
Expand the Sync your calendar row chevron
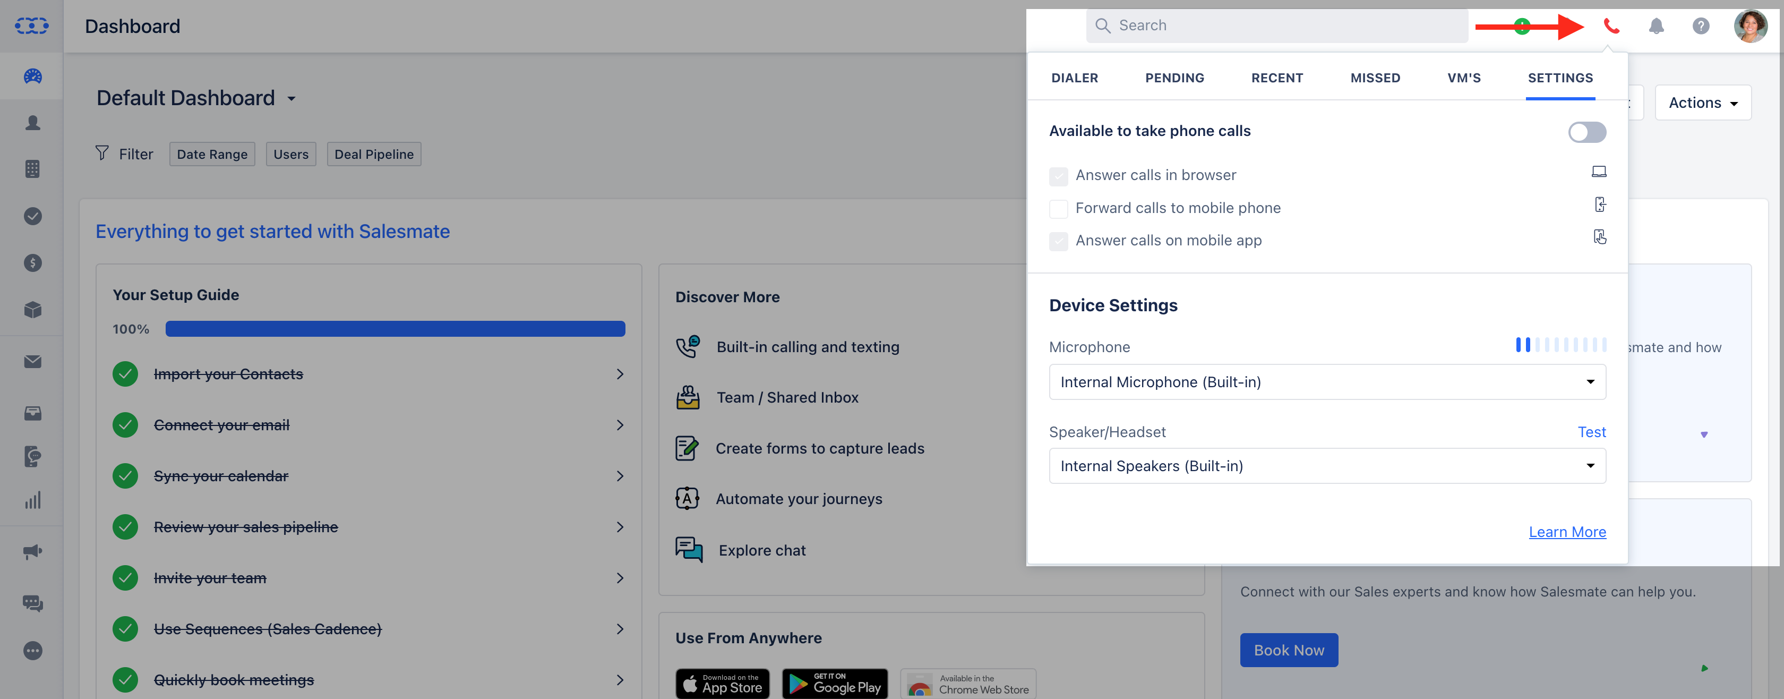[x=620, y=476]
